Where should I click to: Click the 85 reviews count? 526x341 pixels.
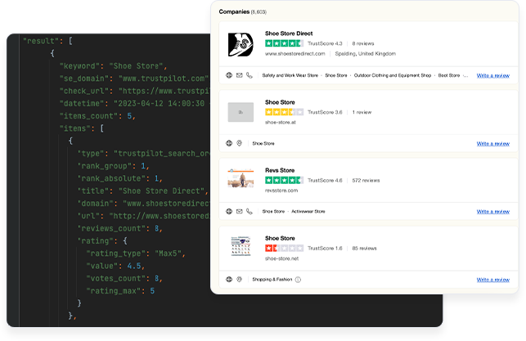point(364,249)
